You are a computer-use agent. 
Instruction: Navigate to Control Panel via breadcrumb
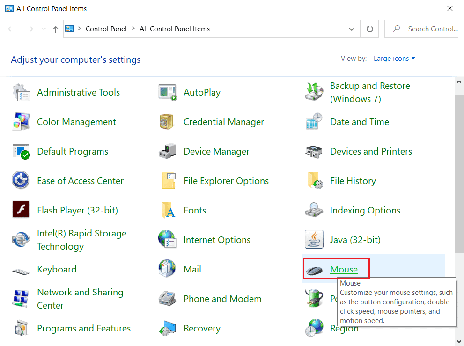pyautogui.click(x=106, y=29)
